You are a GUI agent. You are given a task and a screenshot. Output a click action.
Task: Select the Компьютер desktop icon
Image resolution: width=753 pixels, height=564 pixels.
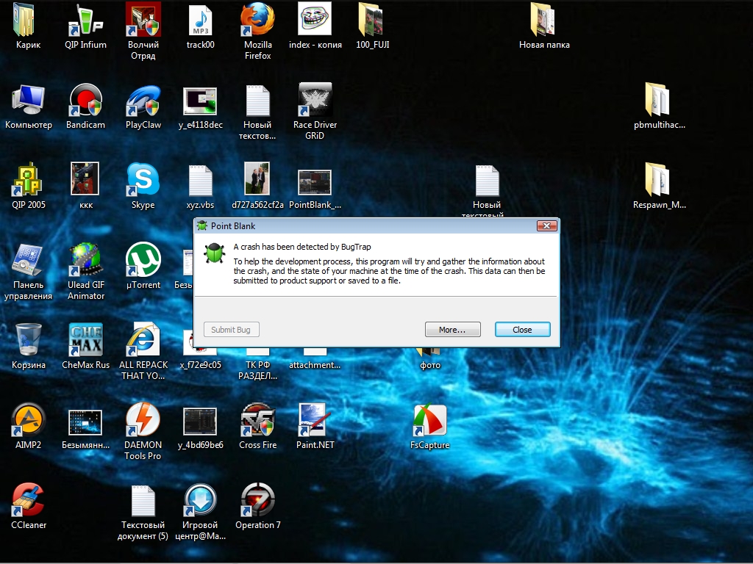pos(29,100)
